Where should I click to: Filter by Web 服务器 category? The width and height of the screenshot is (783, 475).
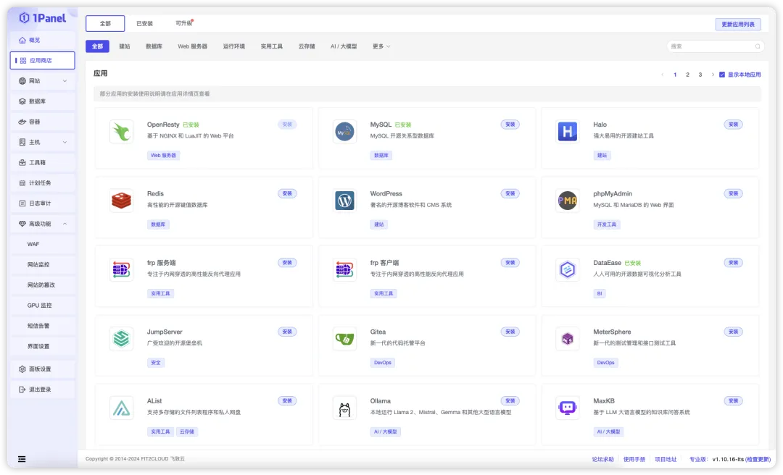[192, 46]
